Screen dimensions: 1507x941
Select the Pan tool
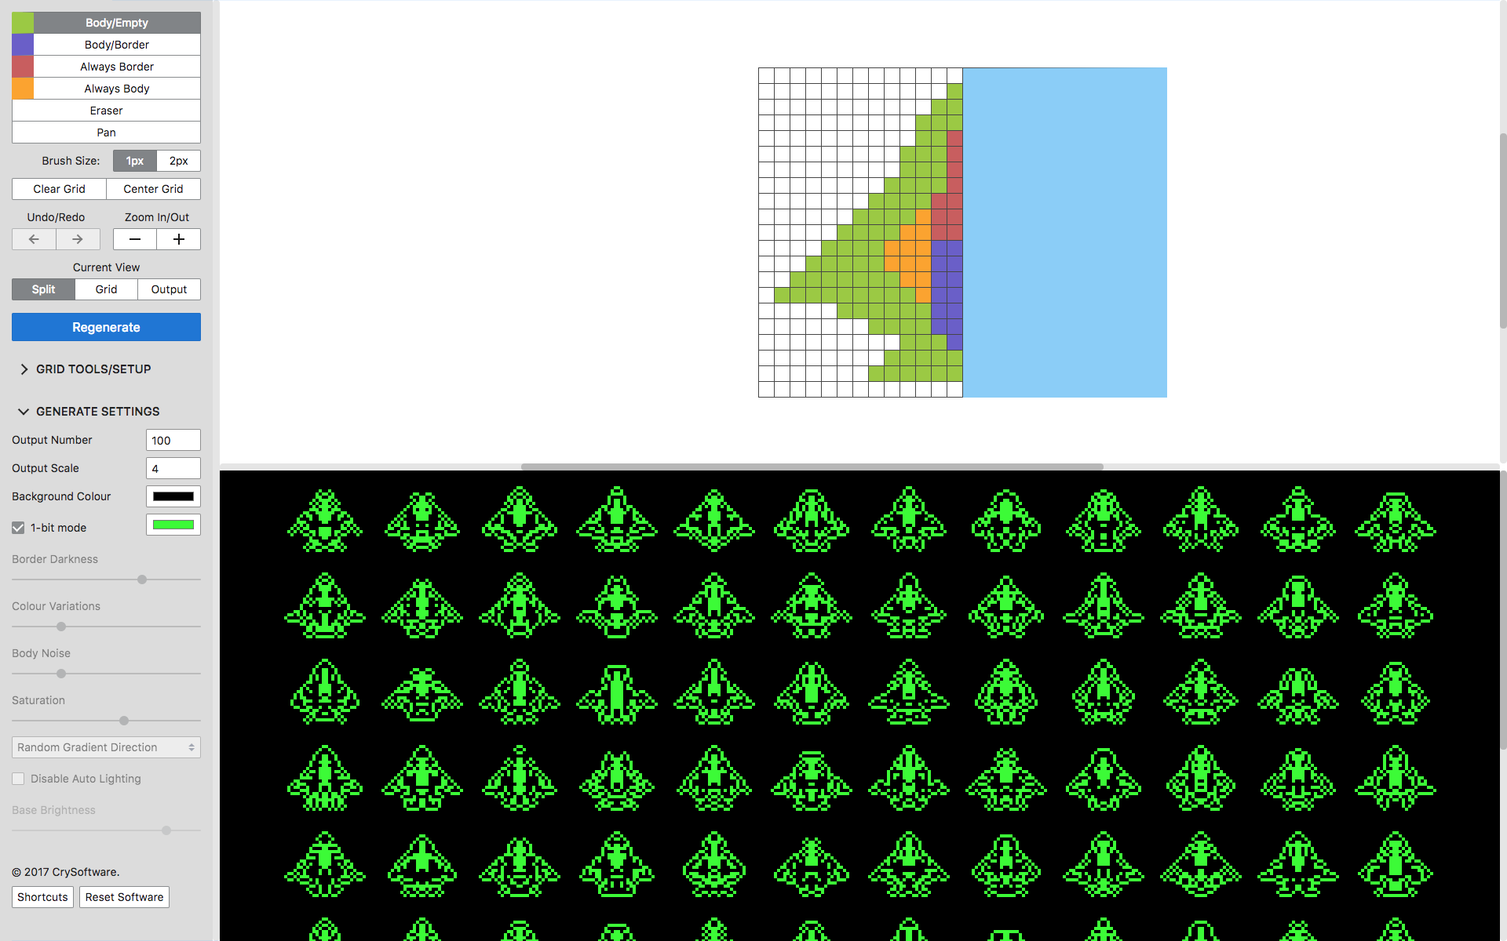tap(105, 133)
